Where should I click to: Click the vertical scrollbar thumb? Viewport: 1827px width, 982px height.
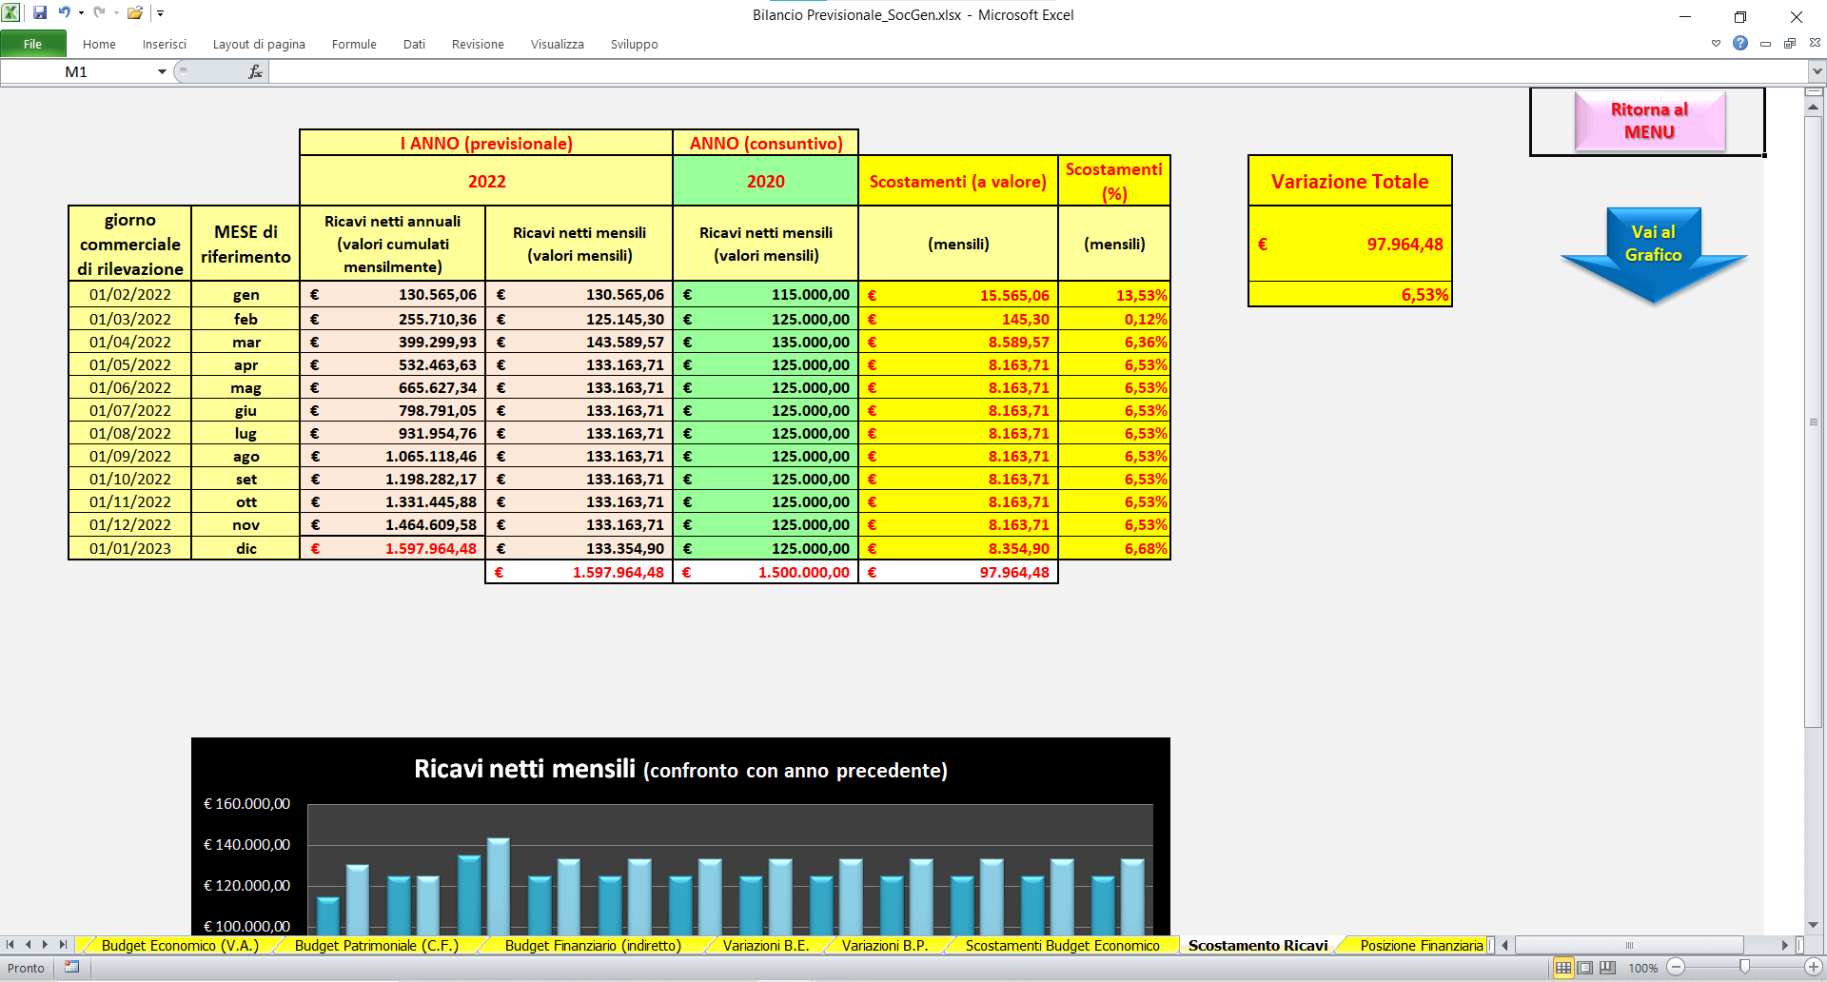pyautogui.click(x=1814, y=422)
